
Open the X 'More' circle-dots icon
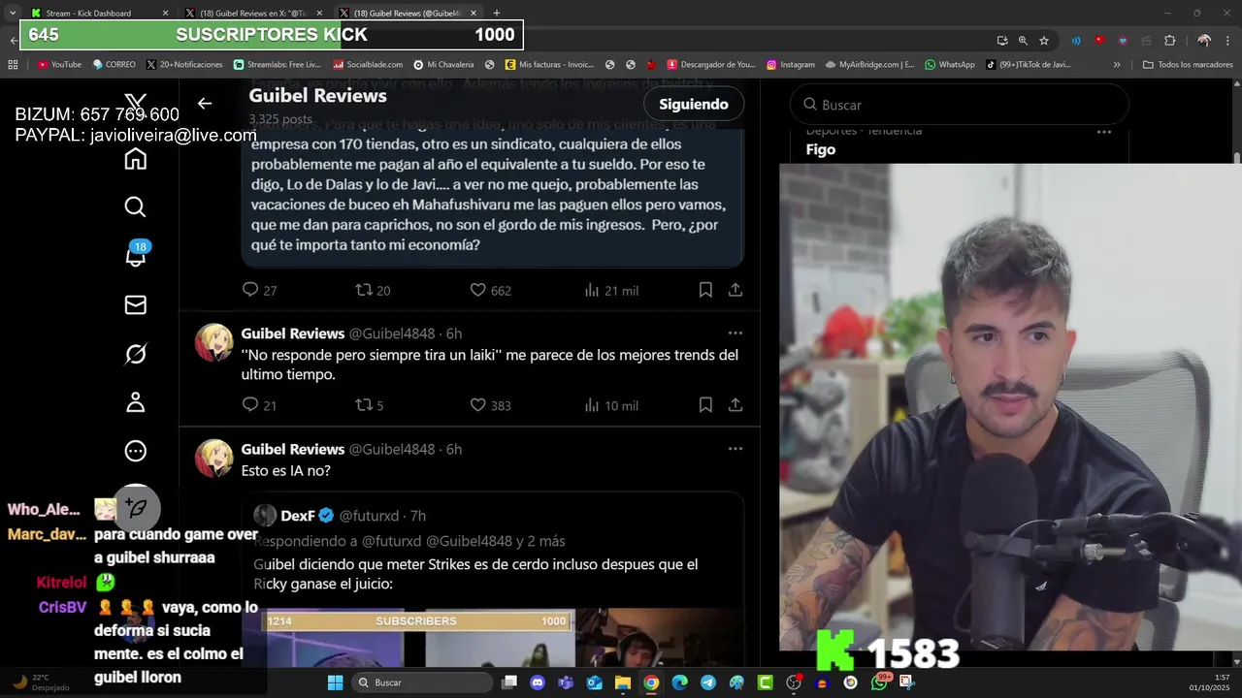(x=136, y=451)
